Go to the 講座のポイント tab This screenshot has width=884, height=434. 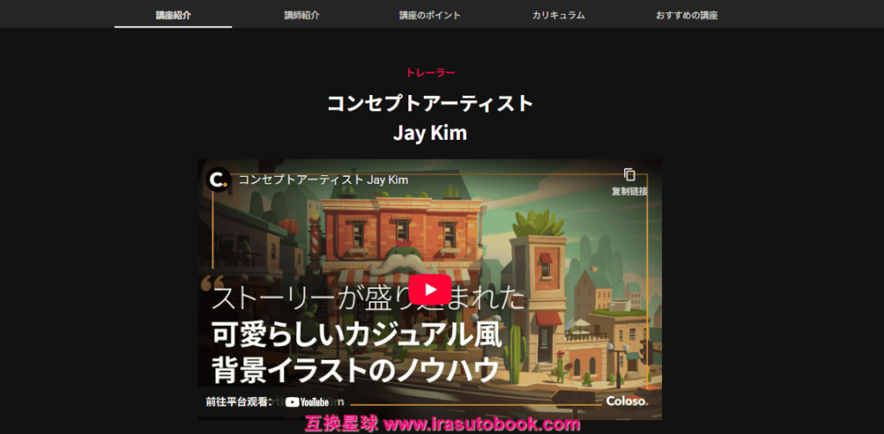pyautogui.click(x=430, y=15)
